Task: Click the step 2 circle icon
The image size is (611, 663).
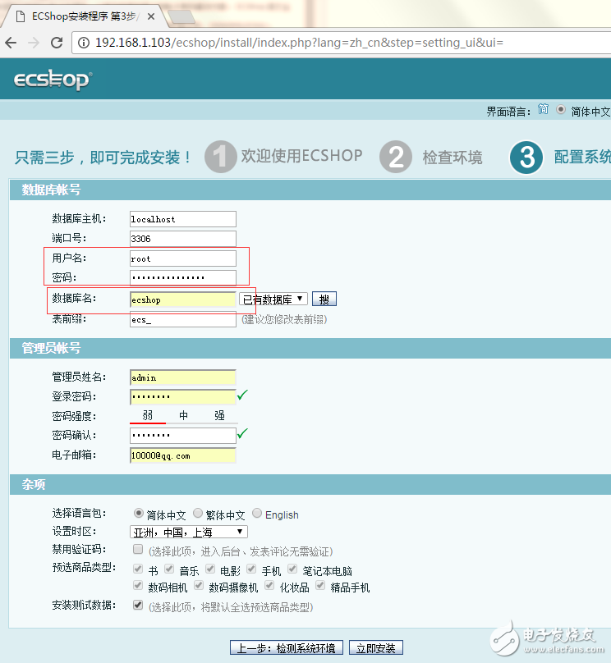Action: click(396, 157)
